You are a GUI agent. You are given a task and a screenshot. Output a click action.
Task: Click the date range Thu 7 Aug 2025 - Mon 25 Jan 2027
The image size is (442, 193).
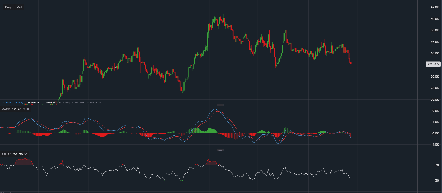(79, 103)
